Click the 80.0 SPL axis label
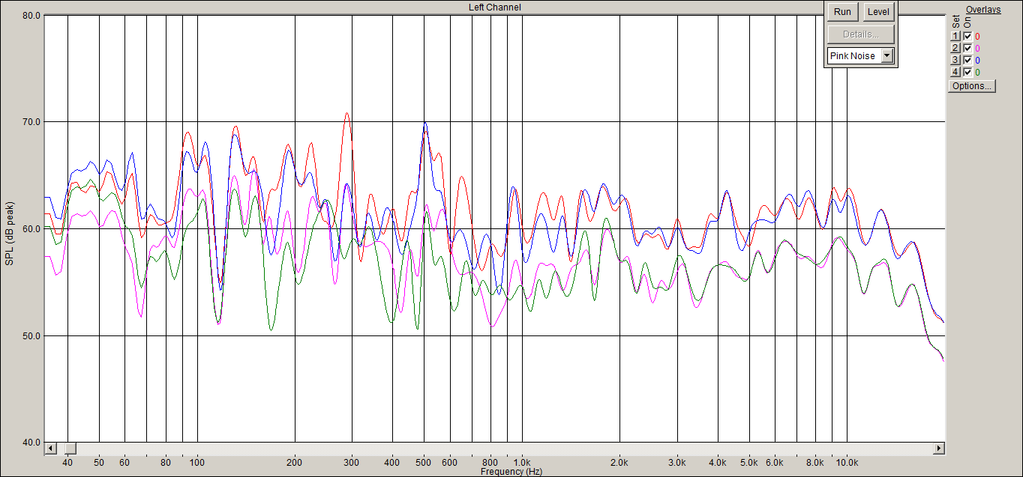Viewport: 1023px width, 477px height. point(31,15)
